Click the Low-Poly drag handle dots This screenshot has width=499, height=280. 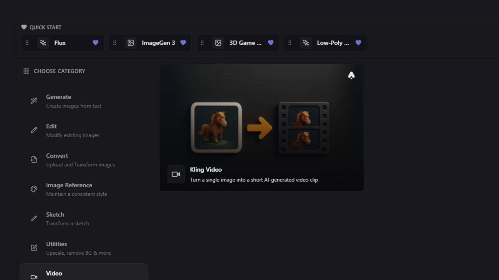(x=290, y=43)
